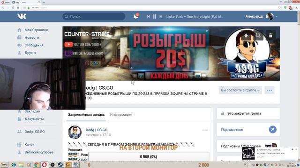Open the group actions three-dot button

(x=270, y=90)
